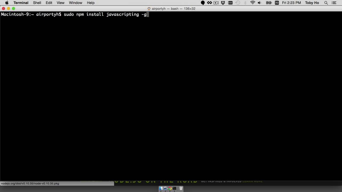This screenshot has height=192, width=342.
Task: Zoom Terminal window with green button
Action: pyautogui.click(x=14, y=9)
